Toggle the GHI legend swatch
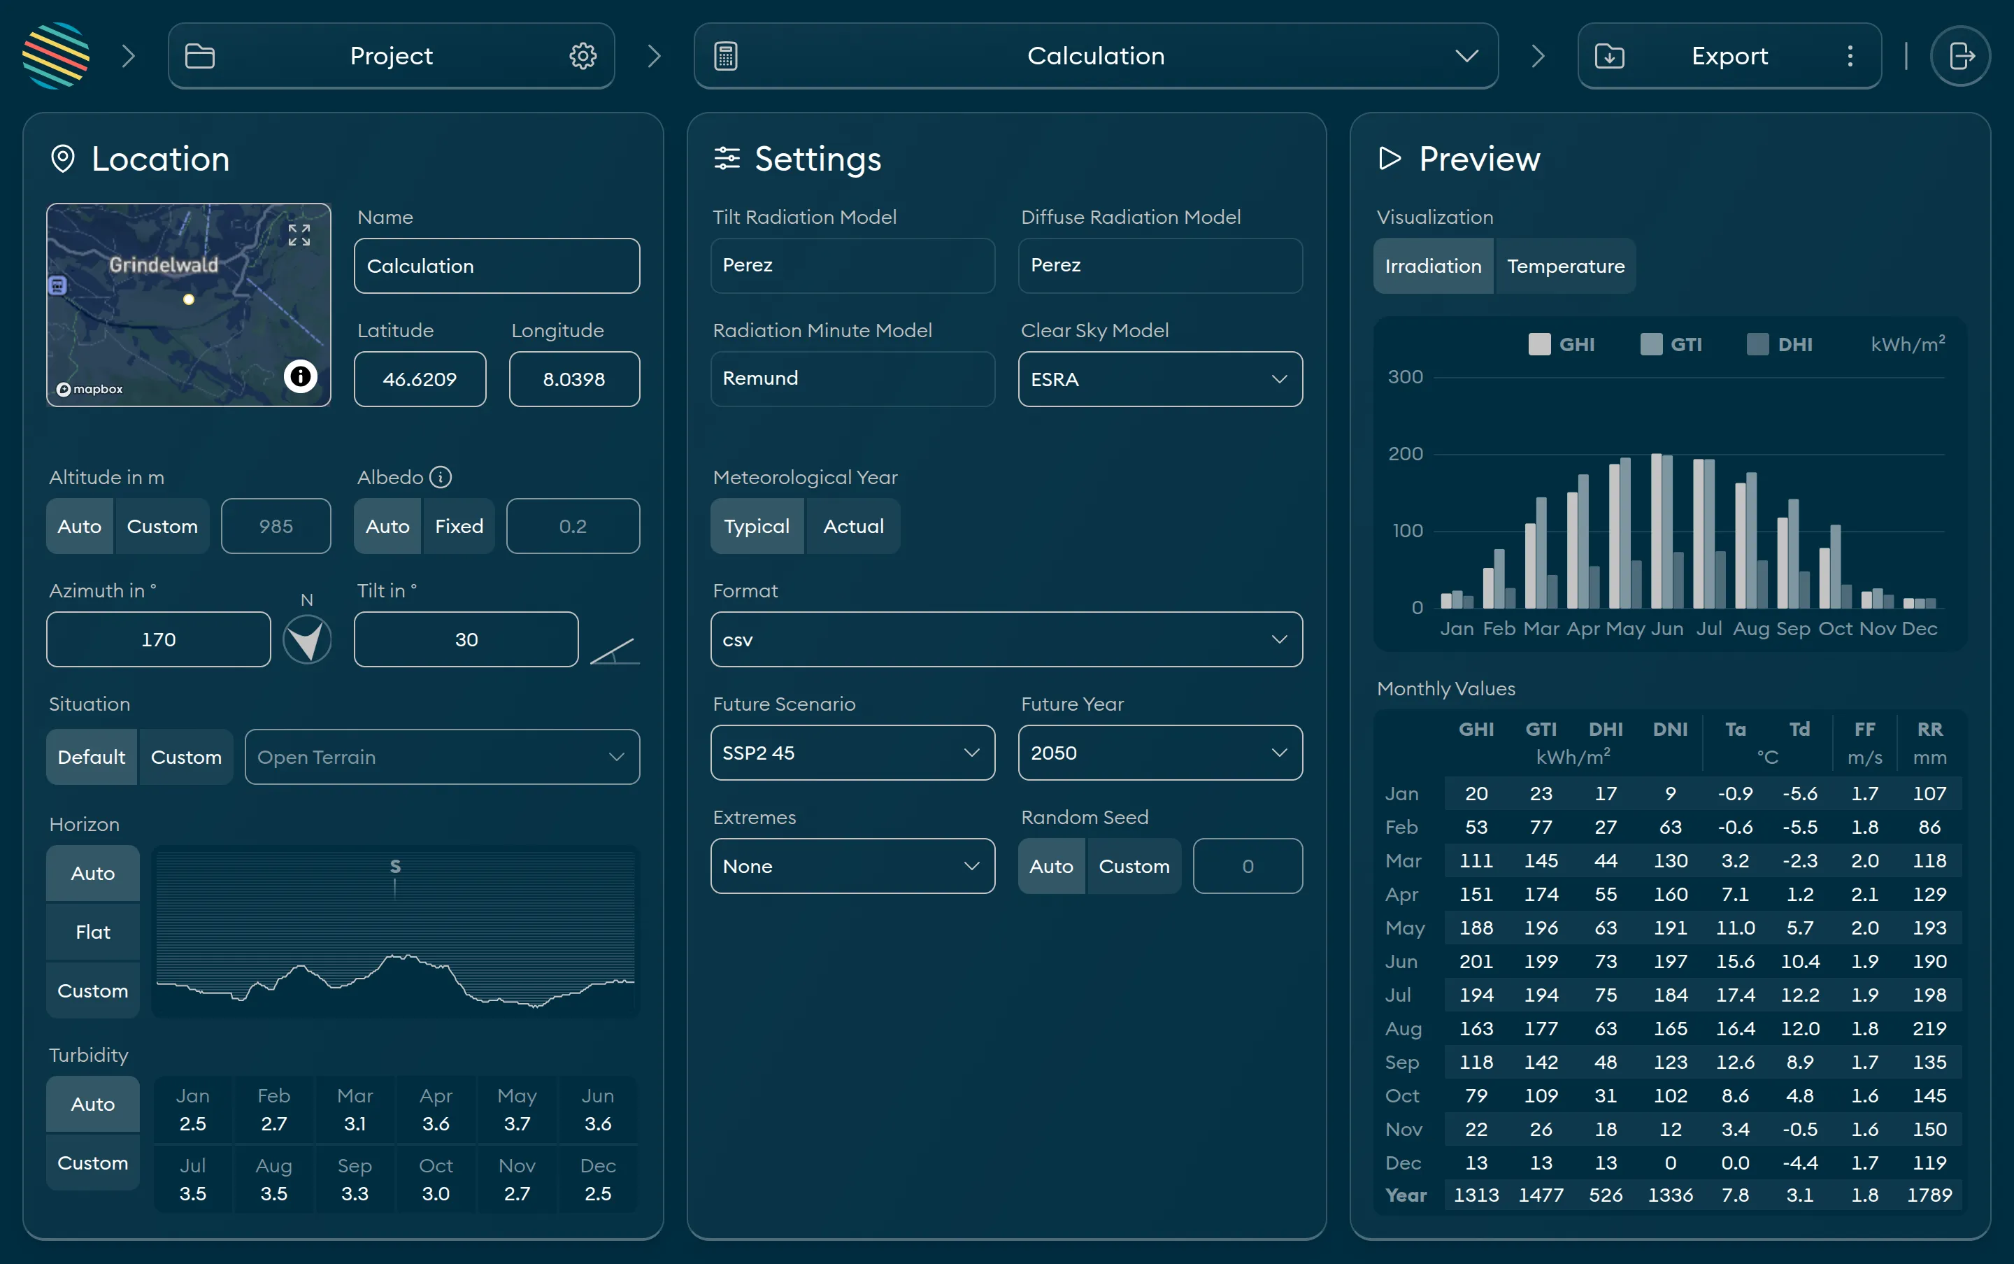 coord(1538,344)
